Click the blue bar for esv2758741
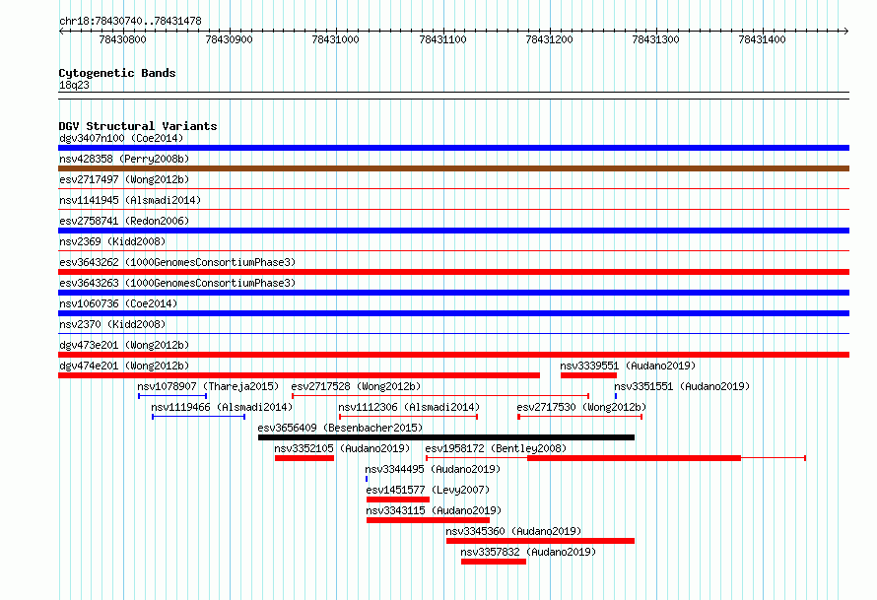The width and height of the screenshot is (877, 600). click(x=453, y=231)
